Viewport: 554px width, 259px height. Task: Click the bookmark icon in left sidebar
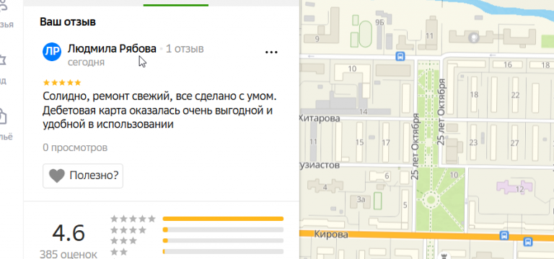pos(2,60)
